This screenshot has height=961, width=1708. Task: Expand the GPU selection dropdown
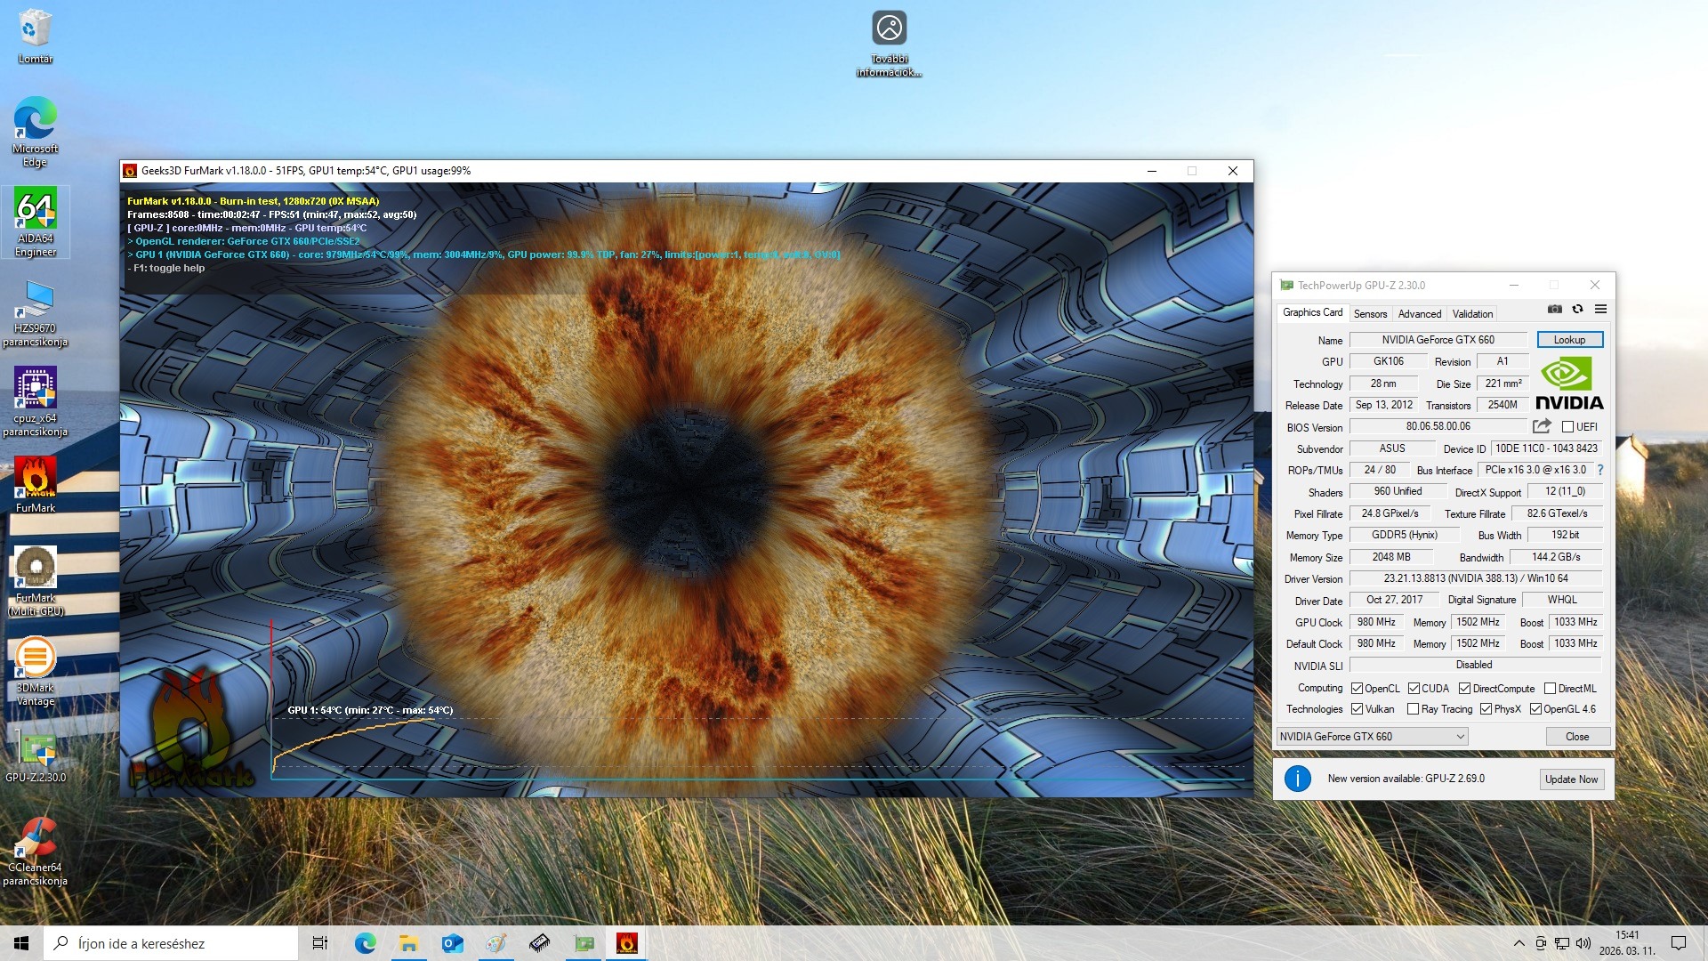(x=1460, y=737)
